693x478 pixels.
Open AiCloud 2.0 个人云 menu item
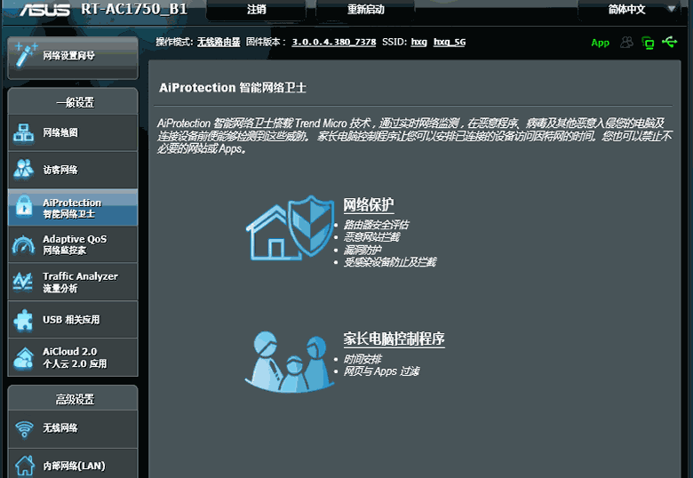73,357
